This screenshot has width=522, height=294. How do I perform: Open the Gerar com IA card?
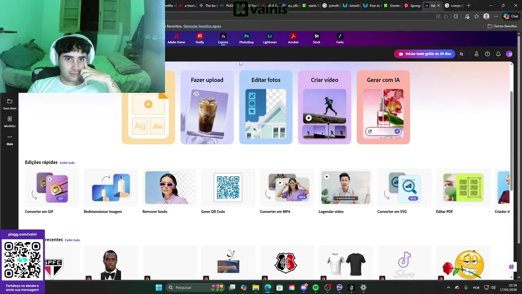click(383, 107)
